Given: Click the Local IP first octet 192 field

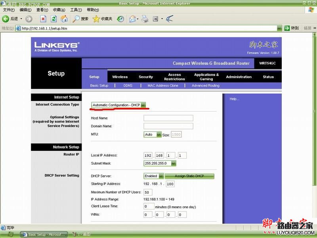Looking at the screenshot, I should 148,155.
